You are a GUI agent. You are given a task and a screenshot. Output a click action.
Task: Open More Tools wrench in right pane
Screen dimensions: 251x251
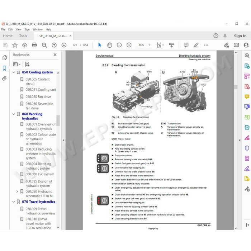[247, 189]
